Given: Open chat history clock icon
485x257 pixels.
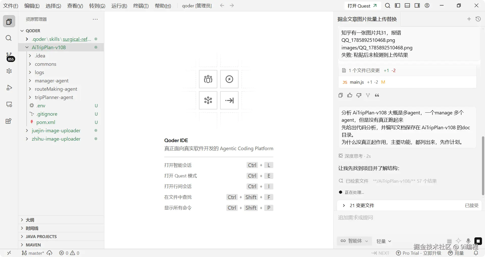Looking at the screenshot, I should pyautogui.click(x=478, y=19).
